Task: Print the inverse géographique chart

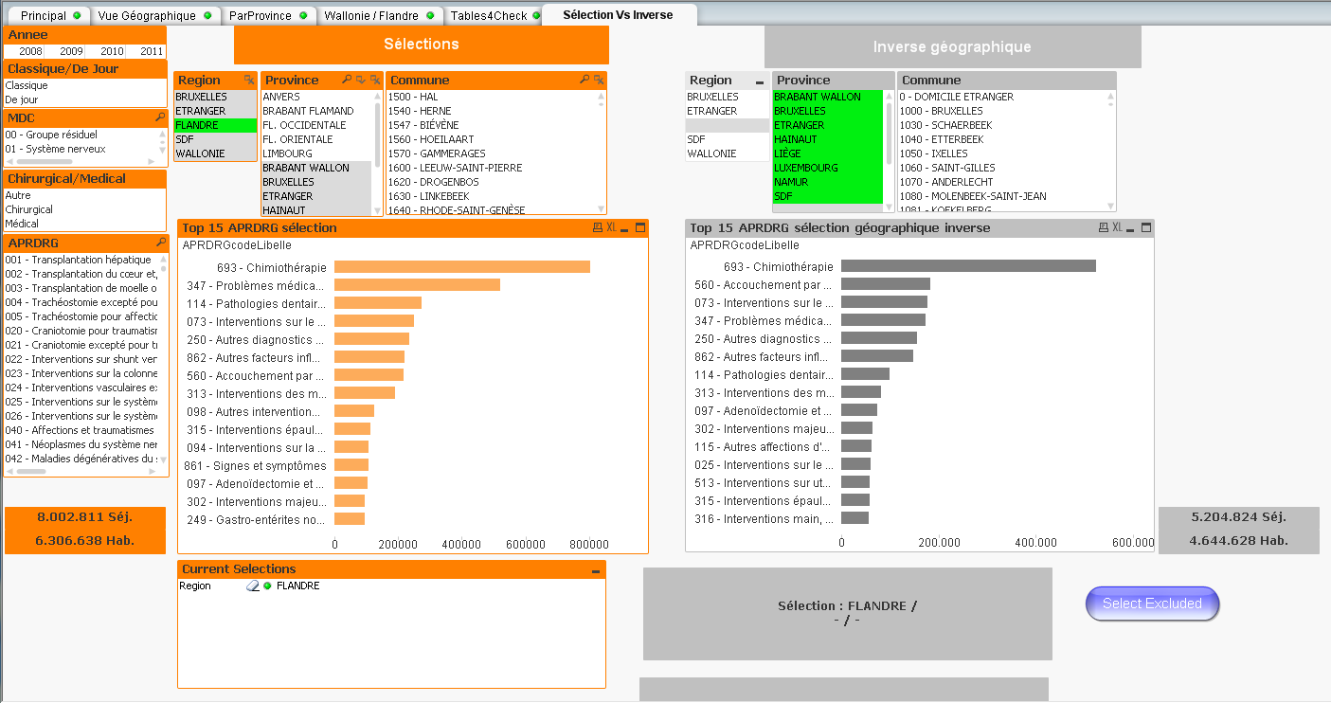Action: 1103,227
